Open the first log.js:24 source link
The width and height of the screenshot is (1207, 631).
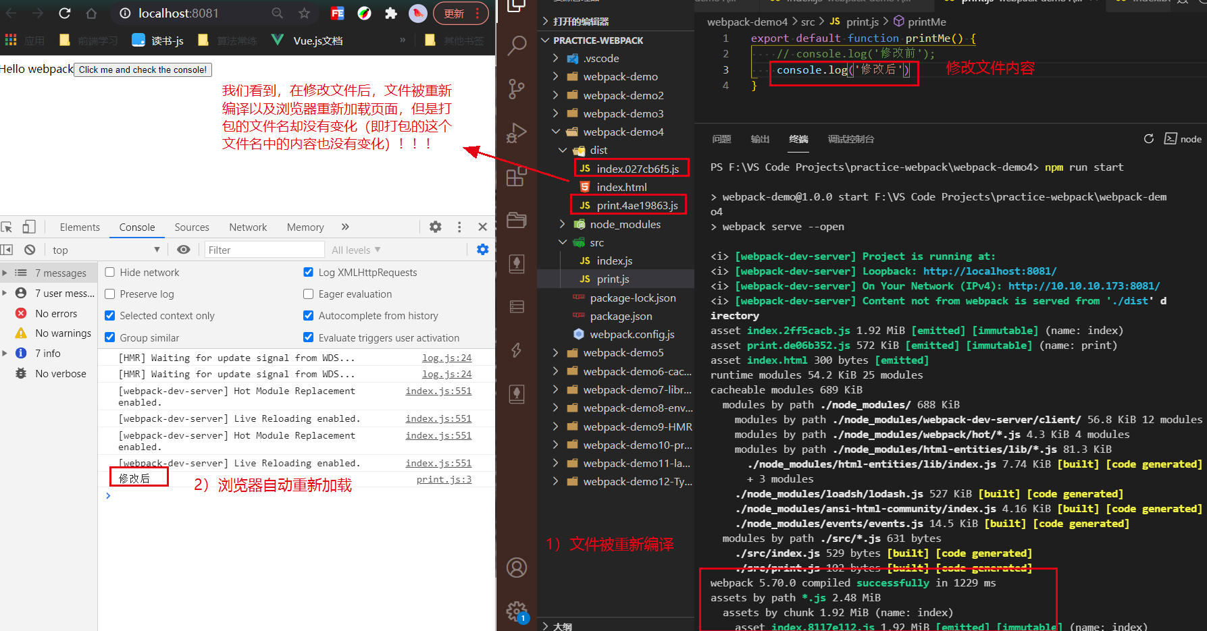pyautogui.click(x=446, y=358)
